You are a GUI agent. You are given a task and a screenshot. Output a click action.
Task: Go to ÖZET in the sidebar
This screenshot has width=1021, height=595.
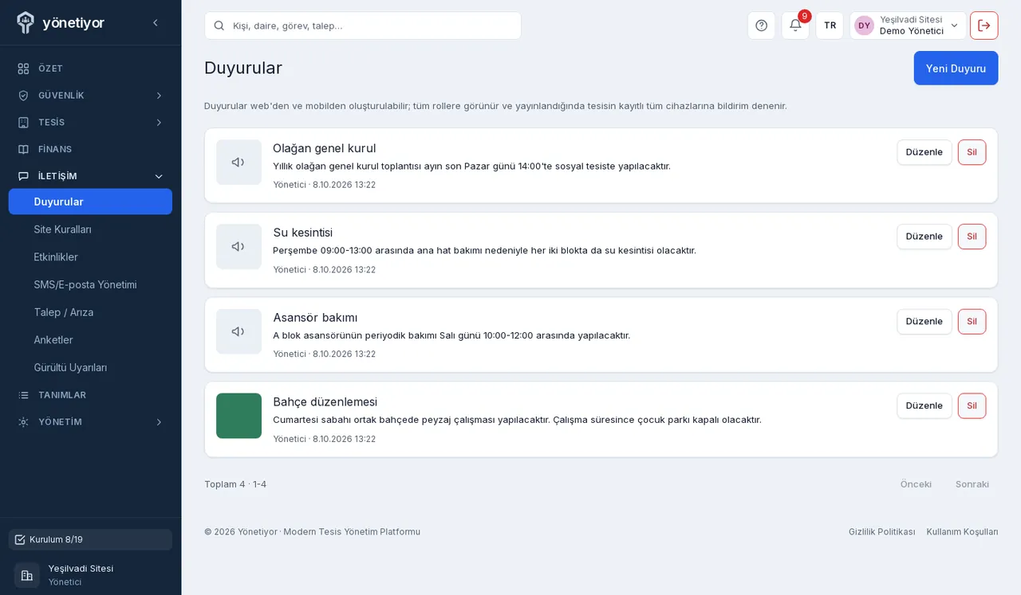coord(90,69)
